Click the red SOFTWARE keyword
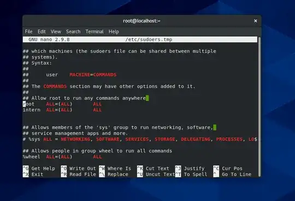 click(x=108, y=139)
